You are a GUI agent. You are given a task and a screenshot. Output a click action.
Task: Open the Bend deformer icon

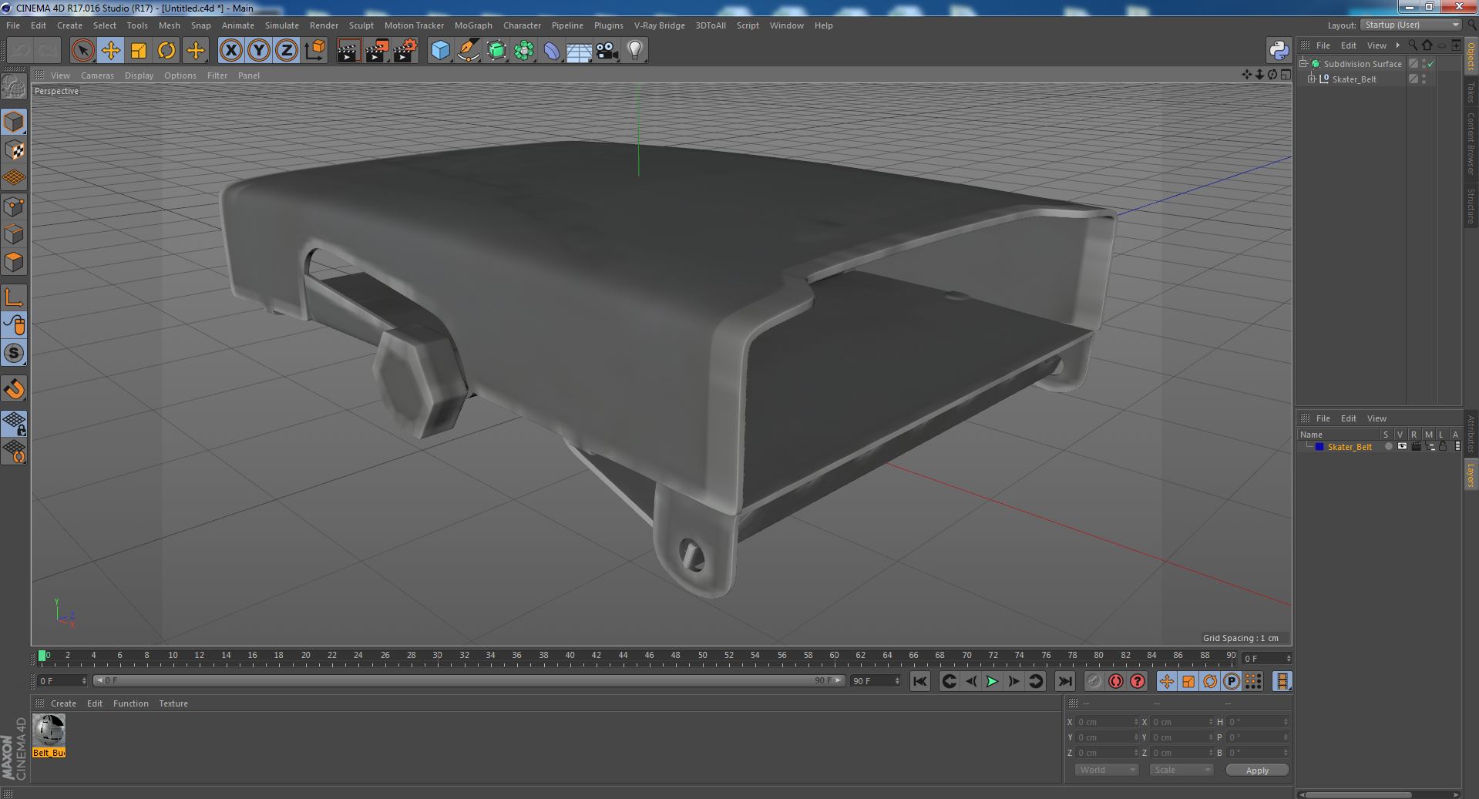[x=552, y=51]
